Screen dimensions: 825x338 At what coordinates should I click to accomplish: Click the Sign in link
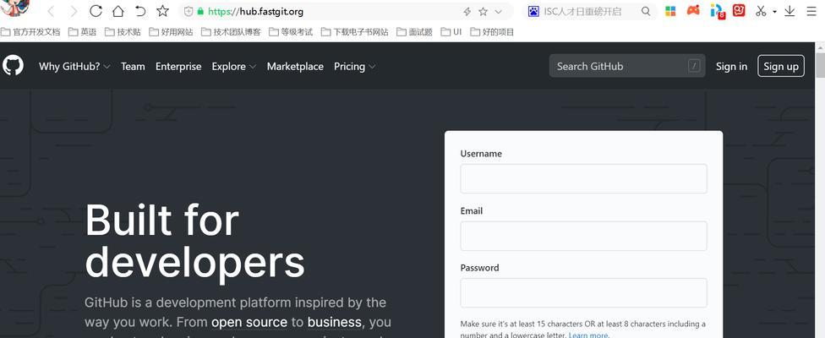coord(731,66)
